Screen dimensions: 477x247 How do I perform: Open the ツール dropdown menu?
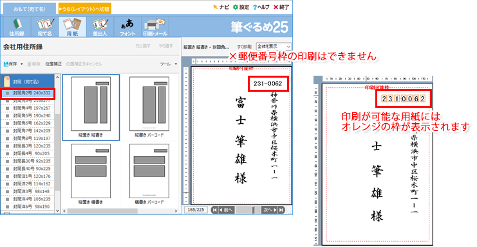click(x=169, y=64)
